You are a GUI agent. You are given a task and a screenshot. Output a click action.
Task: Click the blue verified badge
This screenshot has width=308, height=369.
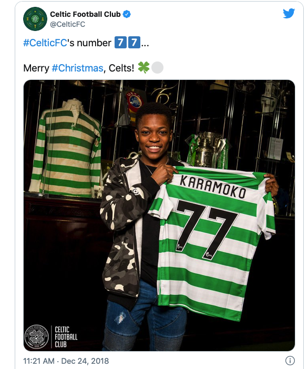pyautogui.click(x=127, y=14)
